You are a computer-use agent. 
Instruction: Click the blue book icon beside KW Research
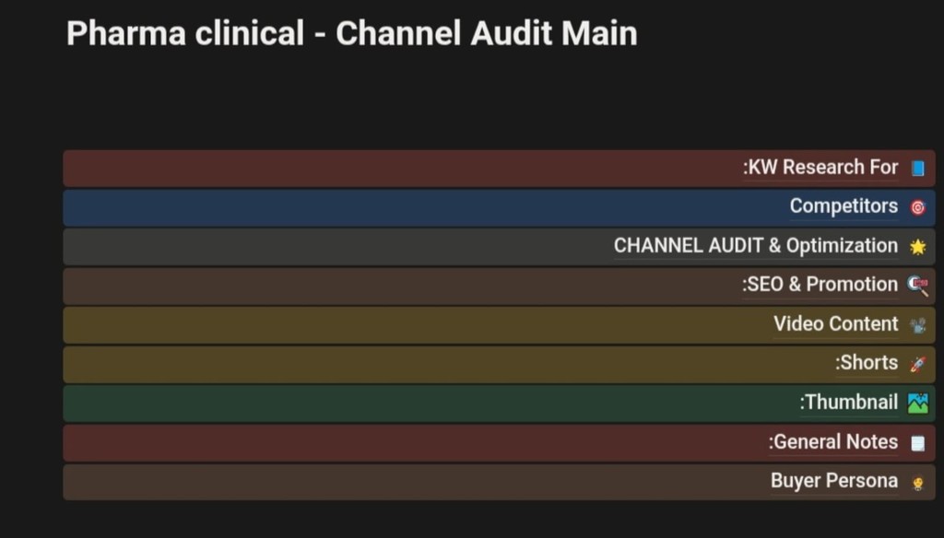pyautogui.click(x=917, y=169)
